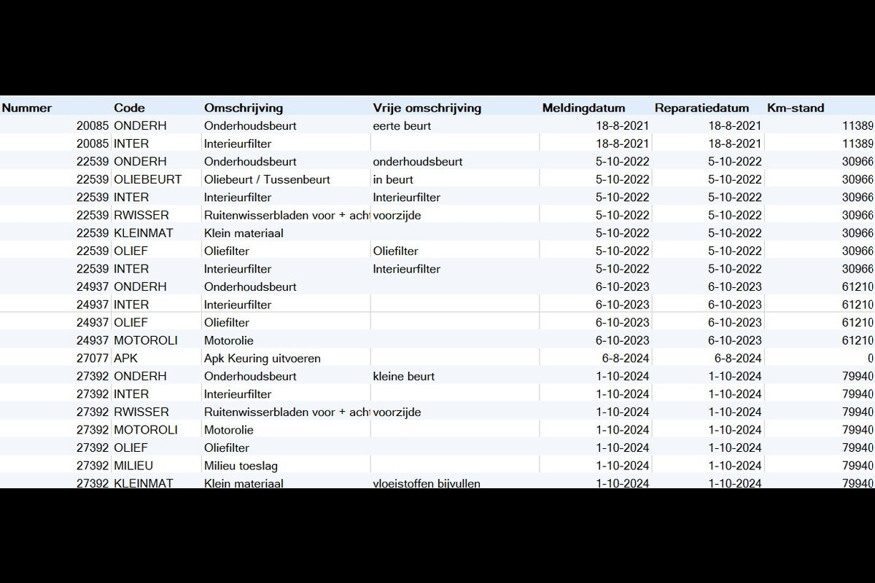
Task: Click the 'in beurt' free description cell
Action: coord(455,179)
